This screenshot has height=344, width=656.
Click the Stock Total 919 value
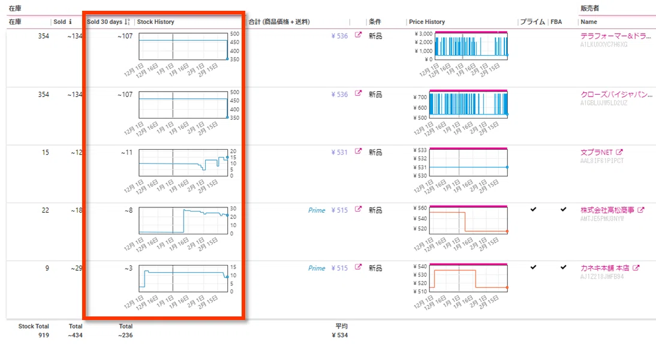pos(44,335)
